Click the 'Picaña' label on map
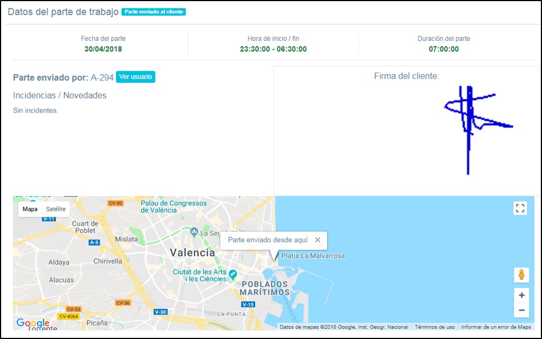Screen dimensions: 542x339 pyautogui.click(x=97, y=323)
